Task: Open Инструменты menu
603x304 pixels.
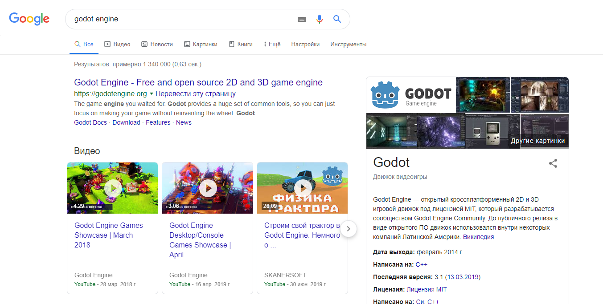Action: pos(348,44)
